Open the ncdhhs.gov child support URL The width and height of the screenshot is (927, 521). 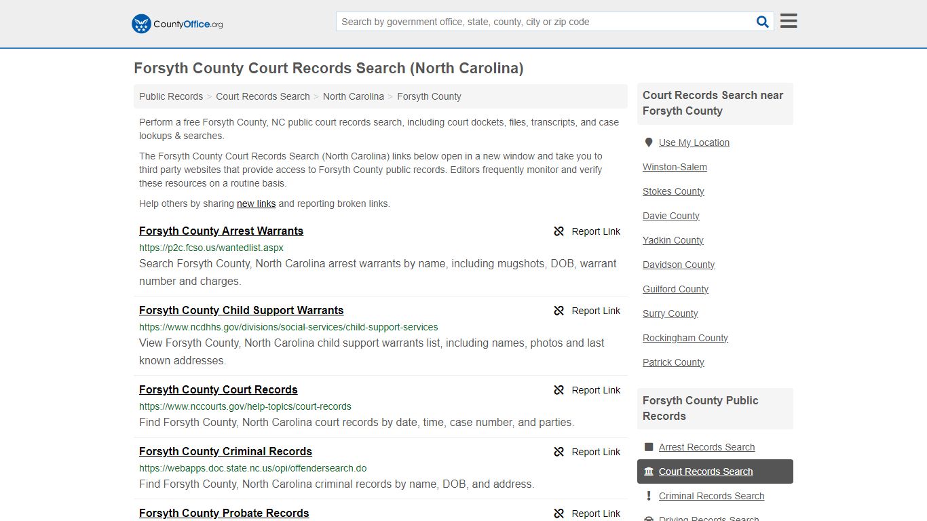288,327
